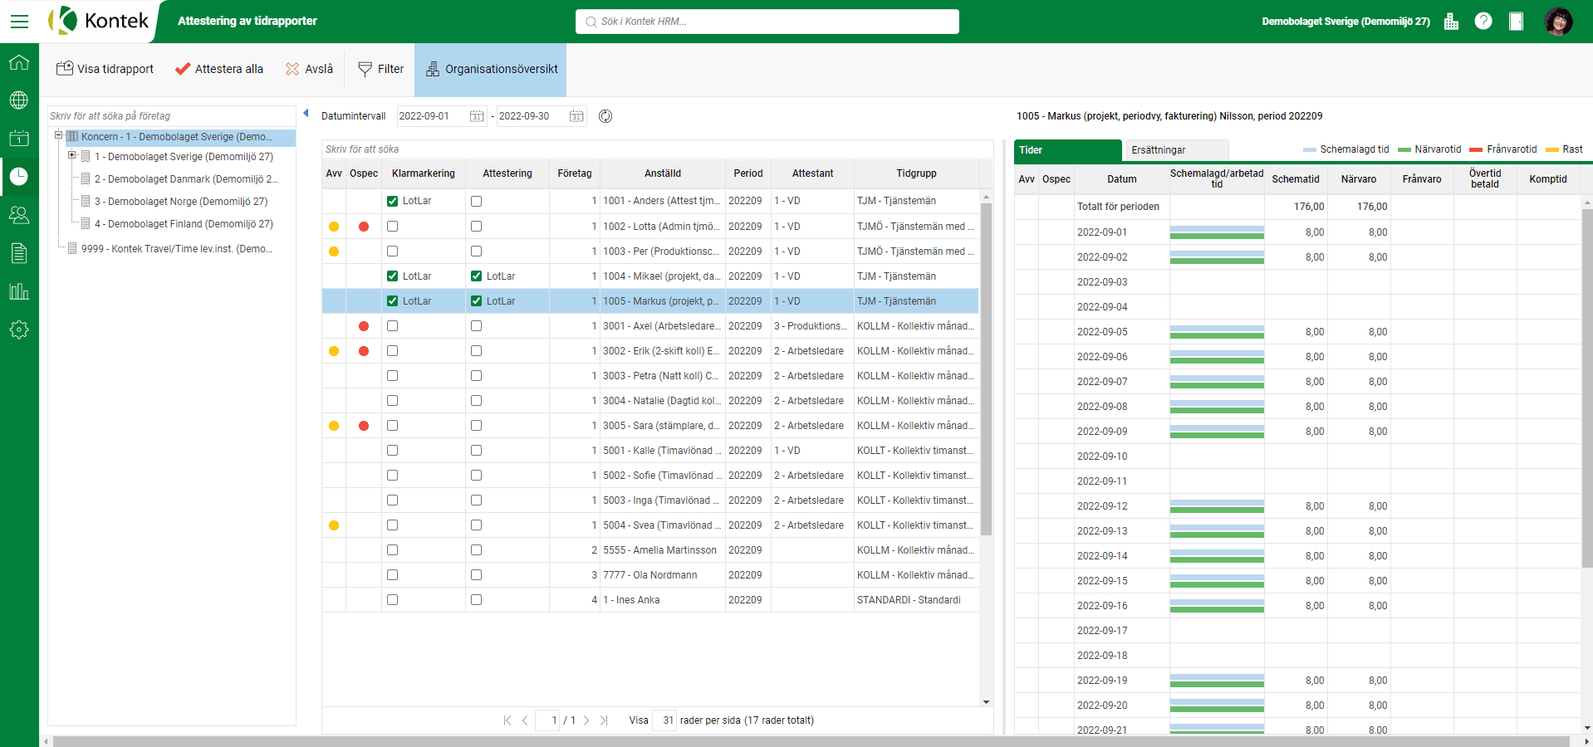Click the company search field in tree panel
The width and height of the screenshot is (1593, 747).
point(172,116)
